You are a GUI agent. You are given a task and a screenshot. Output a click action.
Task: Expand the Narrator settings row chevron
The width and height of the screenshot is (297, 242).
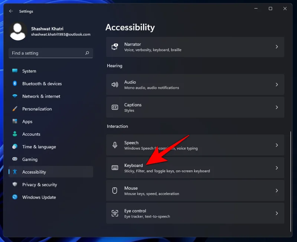(x=277, y=47)
